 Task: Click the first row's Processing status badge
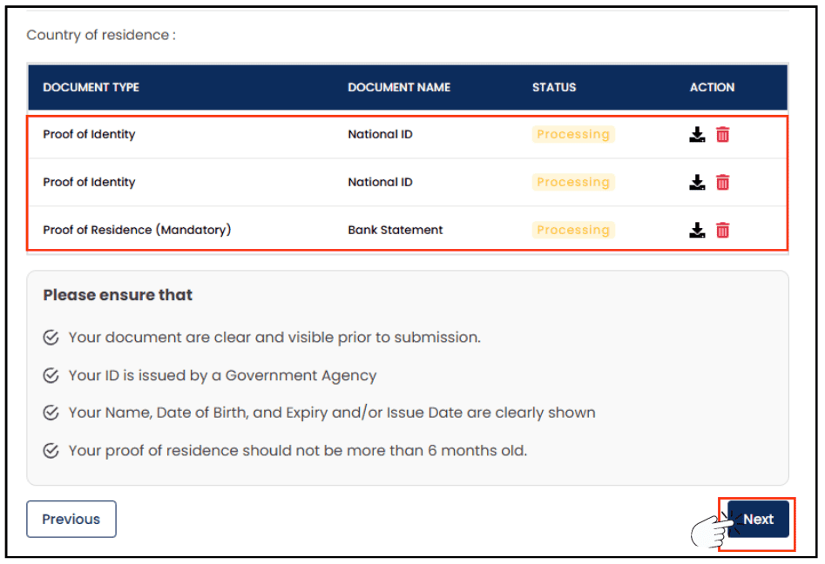click(x=573, y=135)
